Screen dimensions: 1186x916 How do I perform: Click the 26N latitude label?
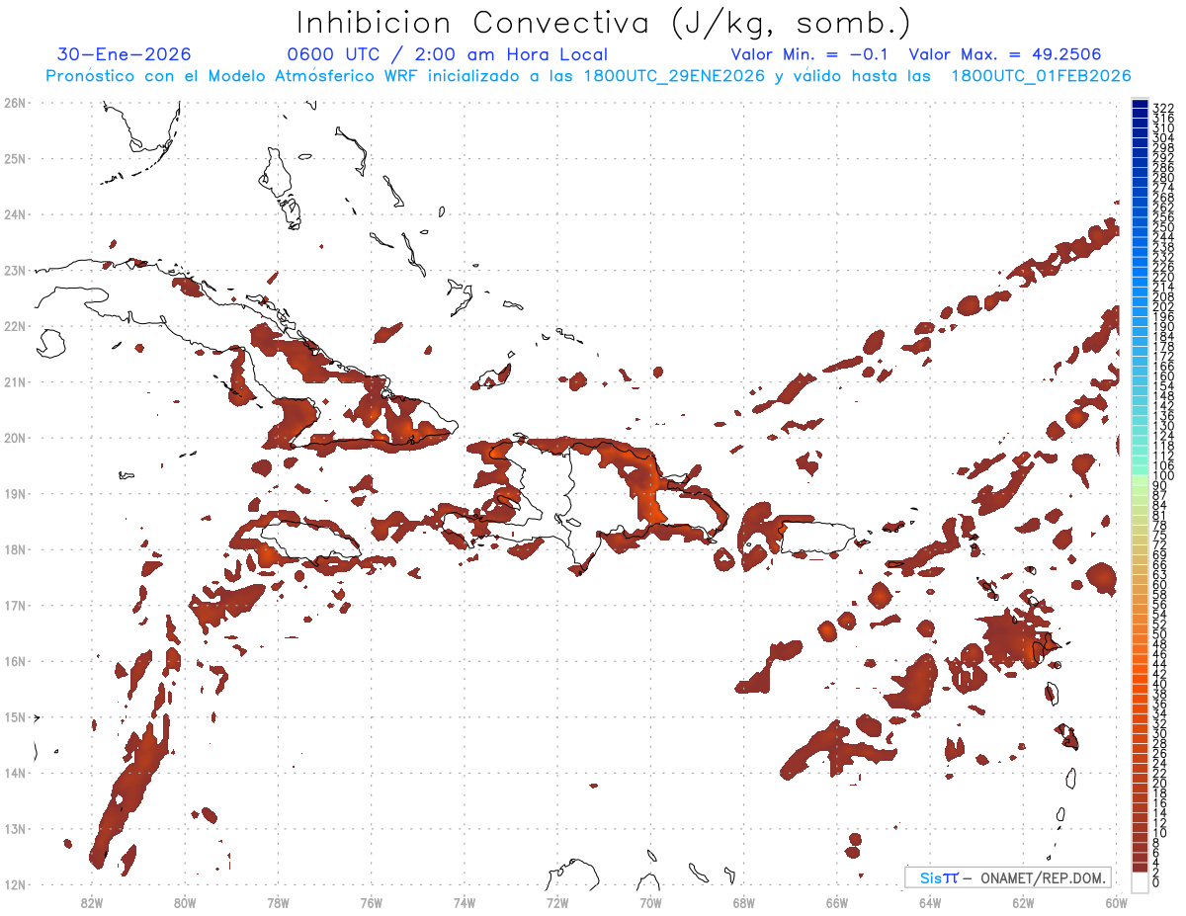[x=14, y=103]
